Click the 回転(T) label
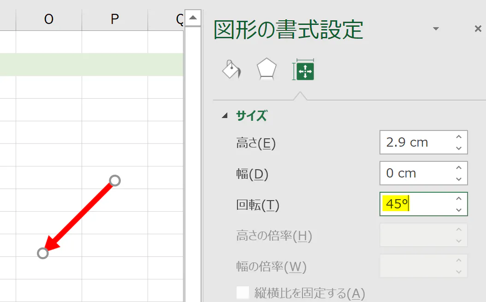The width and height of the screenshot is (486, 302). [x=258, y=205]
